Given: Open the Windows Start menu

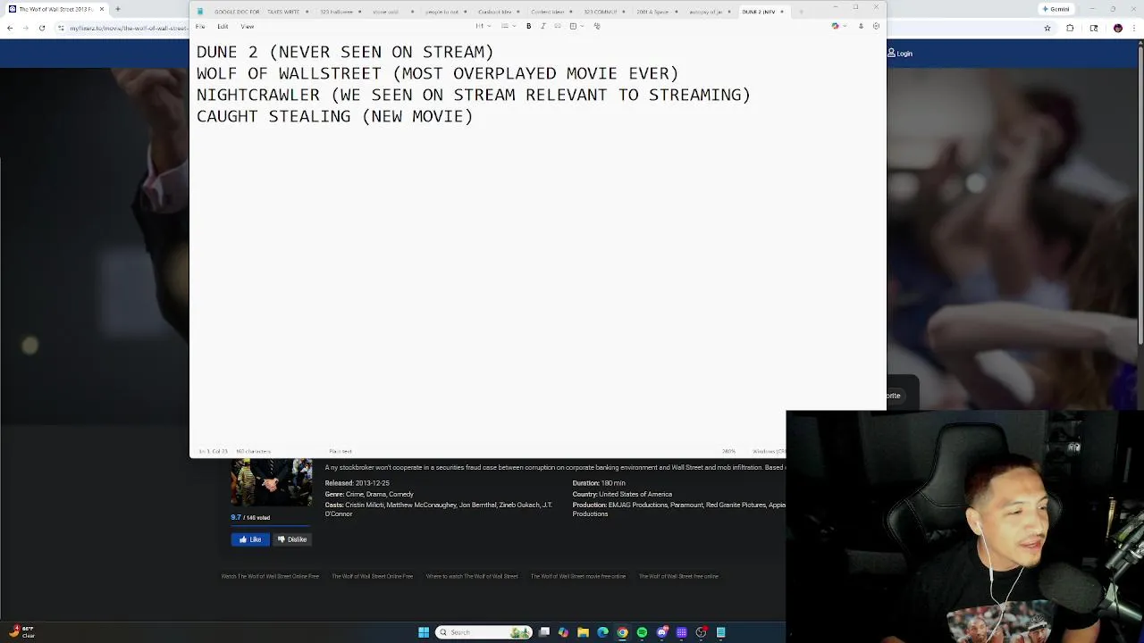Looking at the screenshot, I should (424, 632).
